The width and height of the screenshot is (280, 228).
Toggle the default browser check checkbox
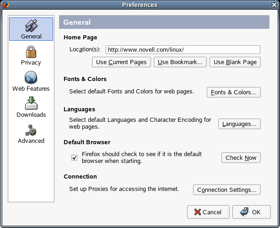74,157
